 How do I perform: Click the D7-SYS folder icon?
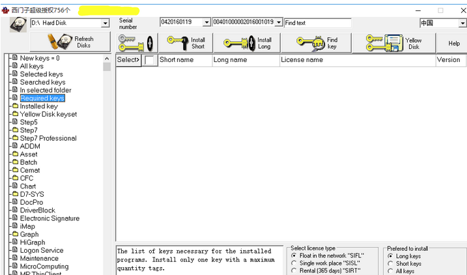(x=15, y=194)
